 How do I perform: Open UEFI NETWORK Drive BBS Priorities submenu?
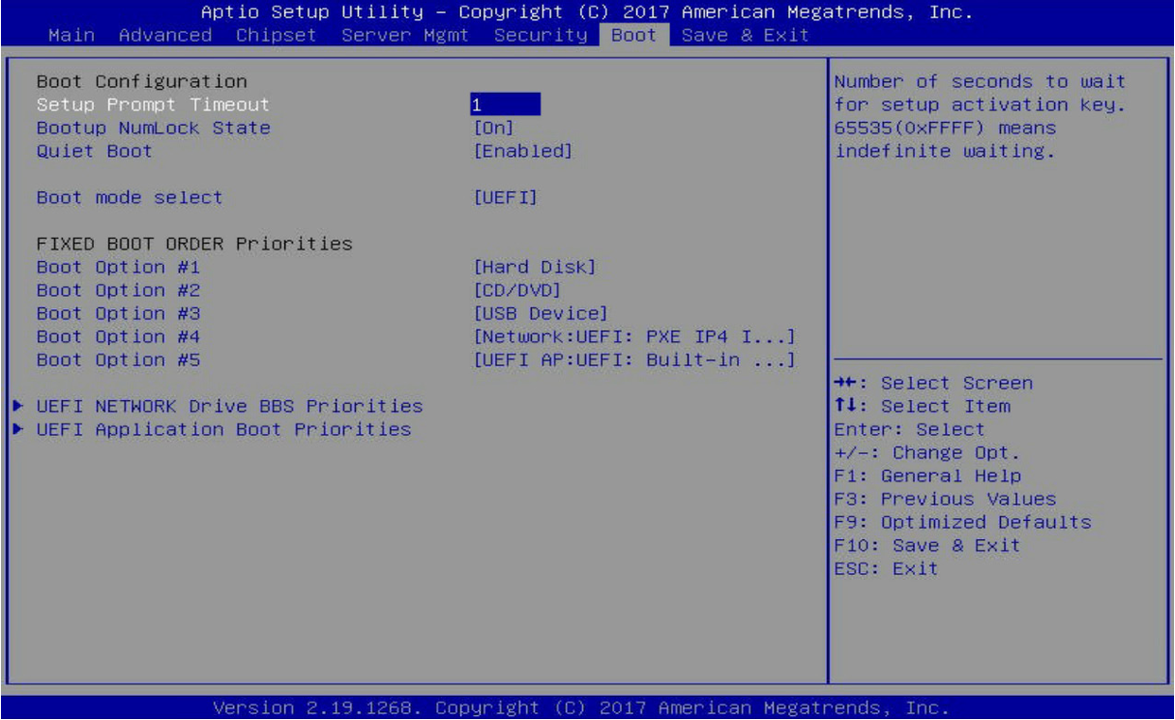(229, 406)
